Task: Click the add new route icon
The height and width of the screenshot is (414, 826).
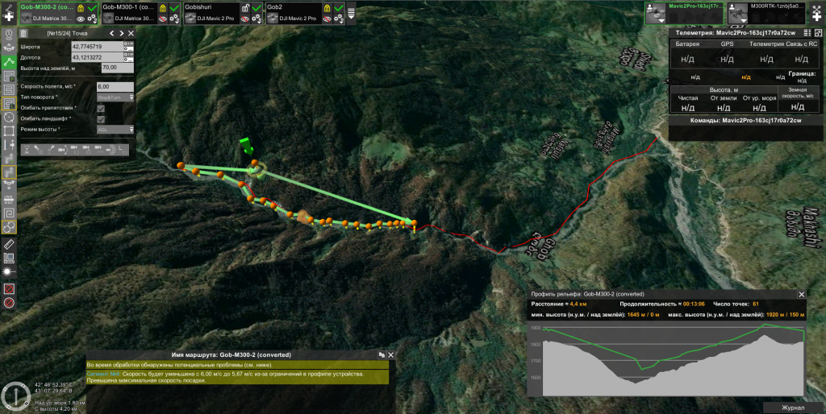Action: 9,17
